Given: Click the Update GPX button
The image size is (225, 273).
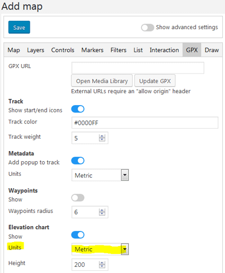Looking at the screenshot, I should 155,81.
